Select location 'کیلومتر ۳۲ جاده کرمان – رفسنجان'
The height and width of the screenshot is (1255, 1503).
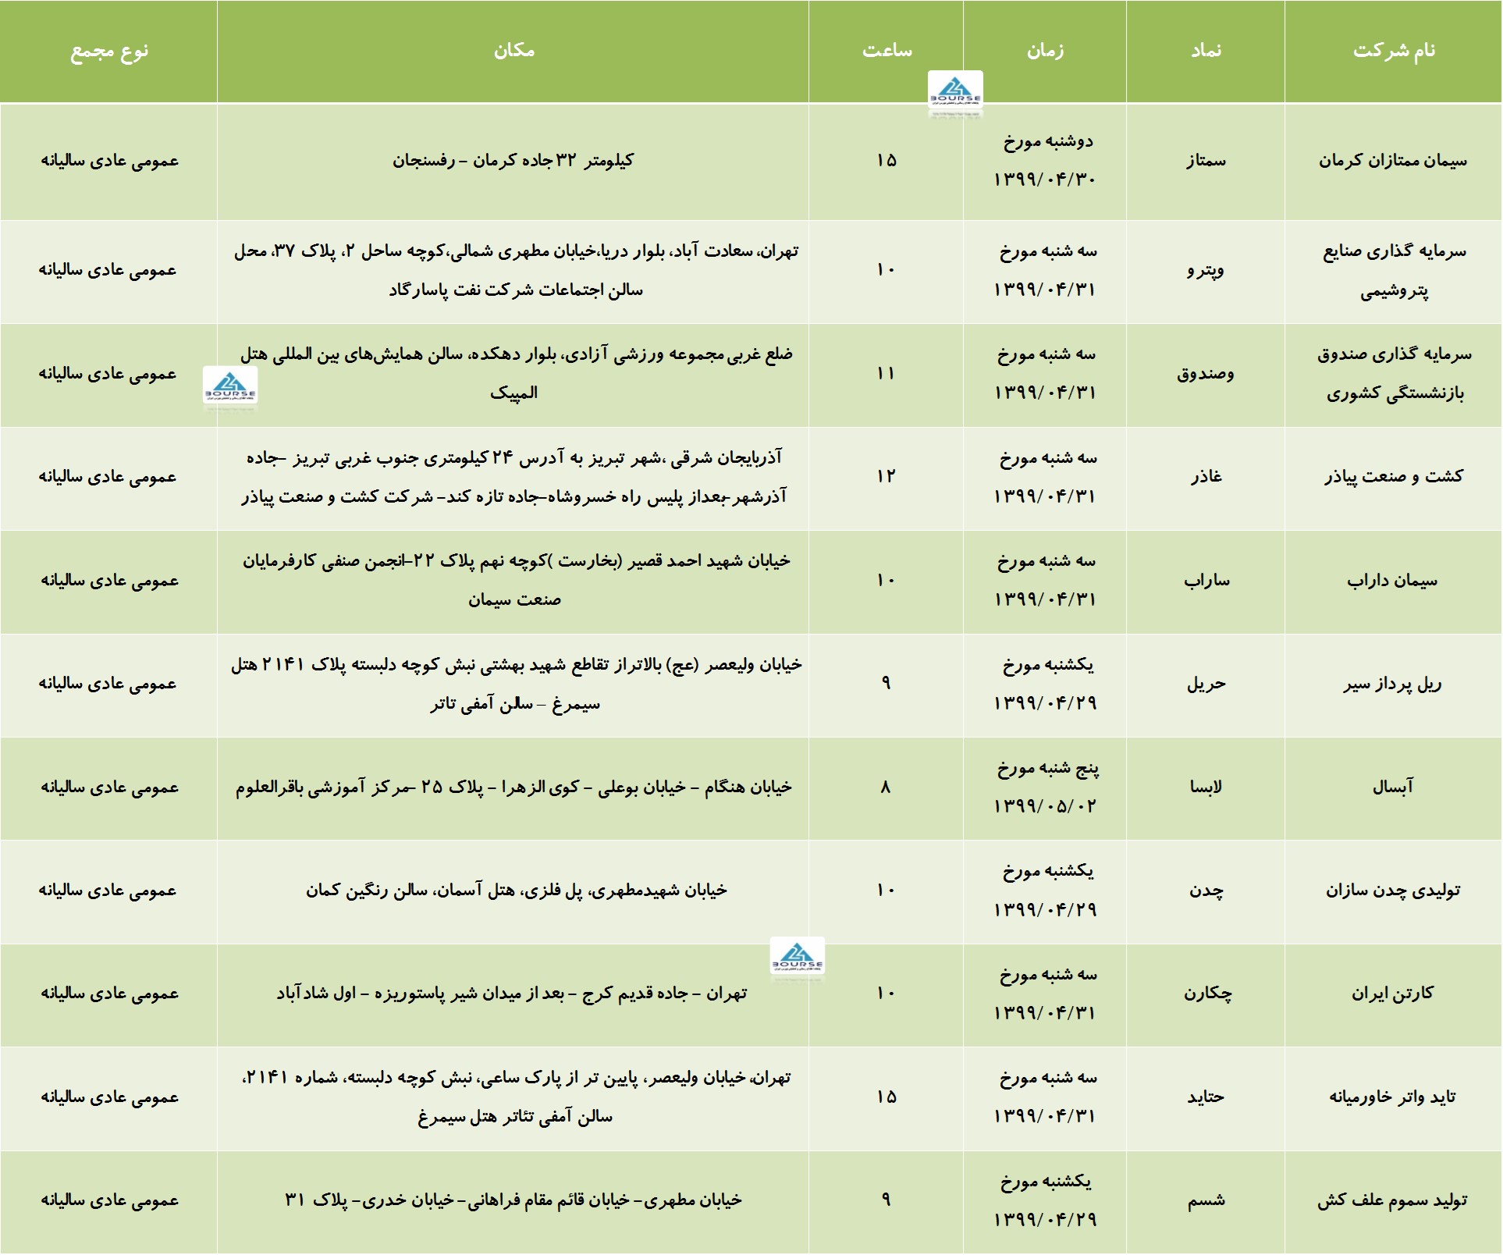click(513, 161)
